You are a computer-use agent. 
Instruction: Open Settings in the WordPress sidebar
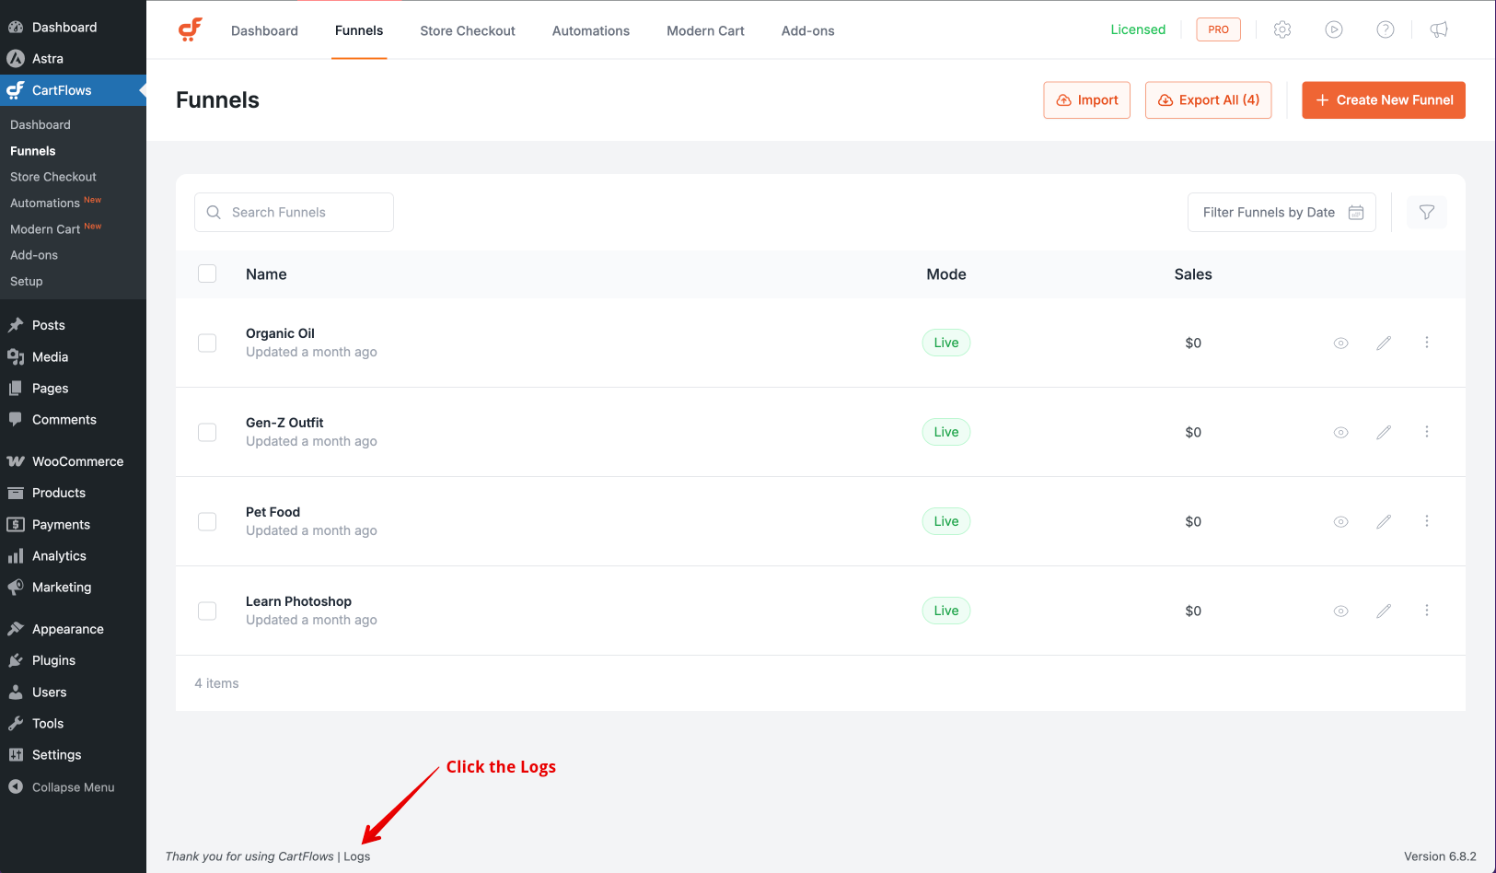click(73, 754)
